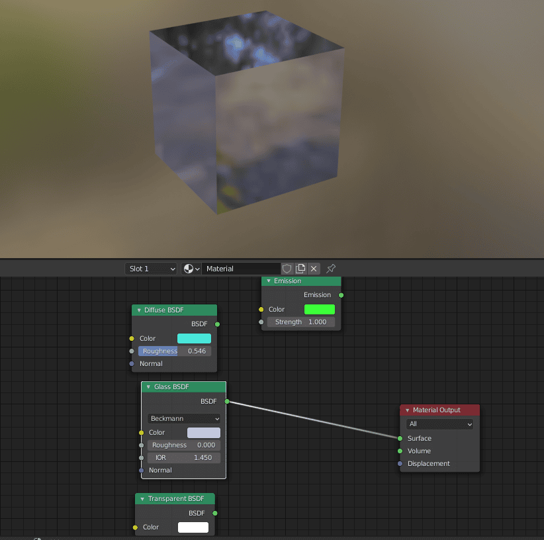The image size is (544, 540).
Task: Toggle the fake user shield for Material
Action: point(287,268)
